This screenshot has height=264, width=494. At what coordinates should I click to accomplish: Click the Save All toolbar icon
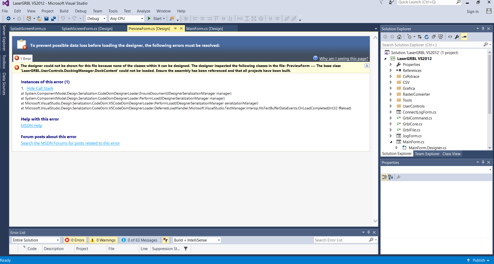pos(53,18)
